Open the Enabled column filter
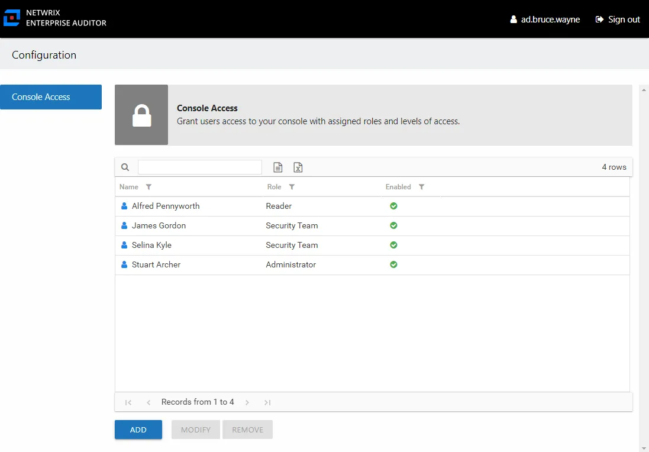This screenshot has width=649, height=452. pos(421,187)
